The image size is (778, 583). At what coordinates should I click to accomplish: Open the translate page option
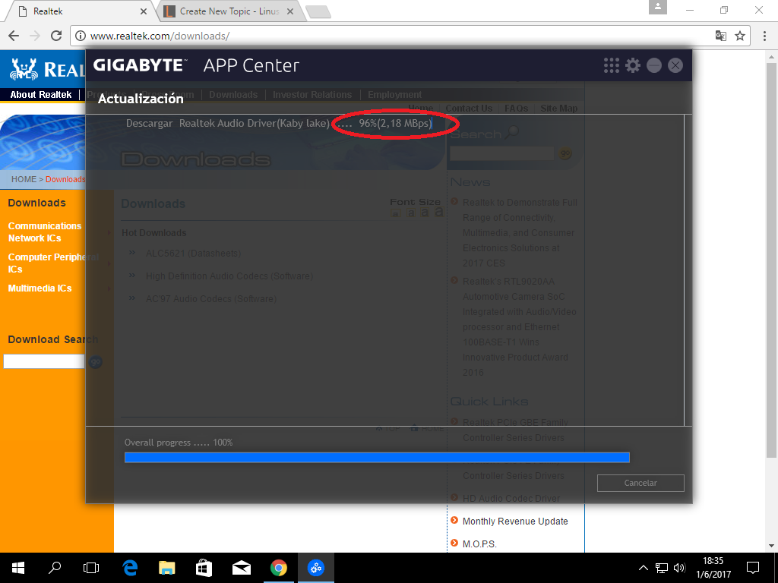tap(720, 36)
